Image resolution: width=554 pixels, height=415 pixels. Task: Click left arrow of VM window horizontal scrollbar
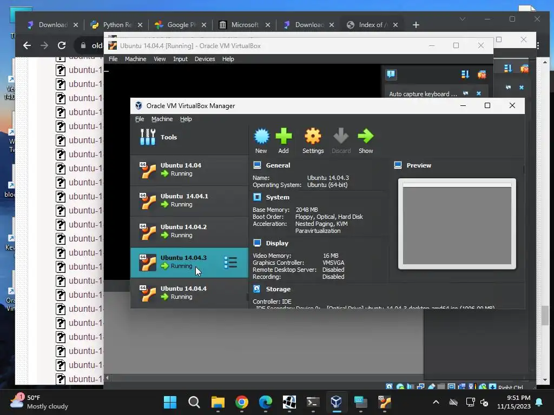pyautogui.click(x=108, y=378)
